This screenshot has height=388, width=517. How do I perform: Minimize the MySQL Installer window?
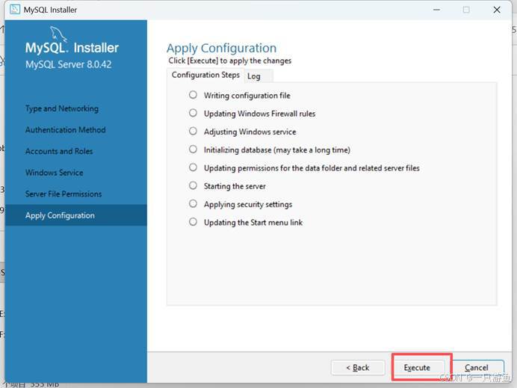click(x=436, y=10)
